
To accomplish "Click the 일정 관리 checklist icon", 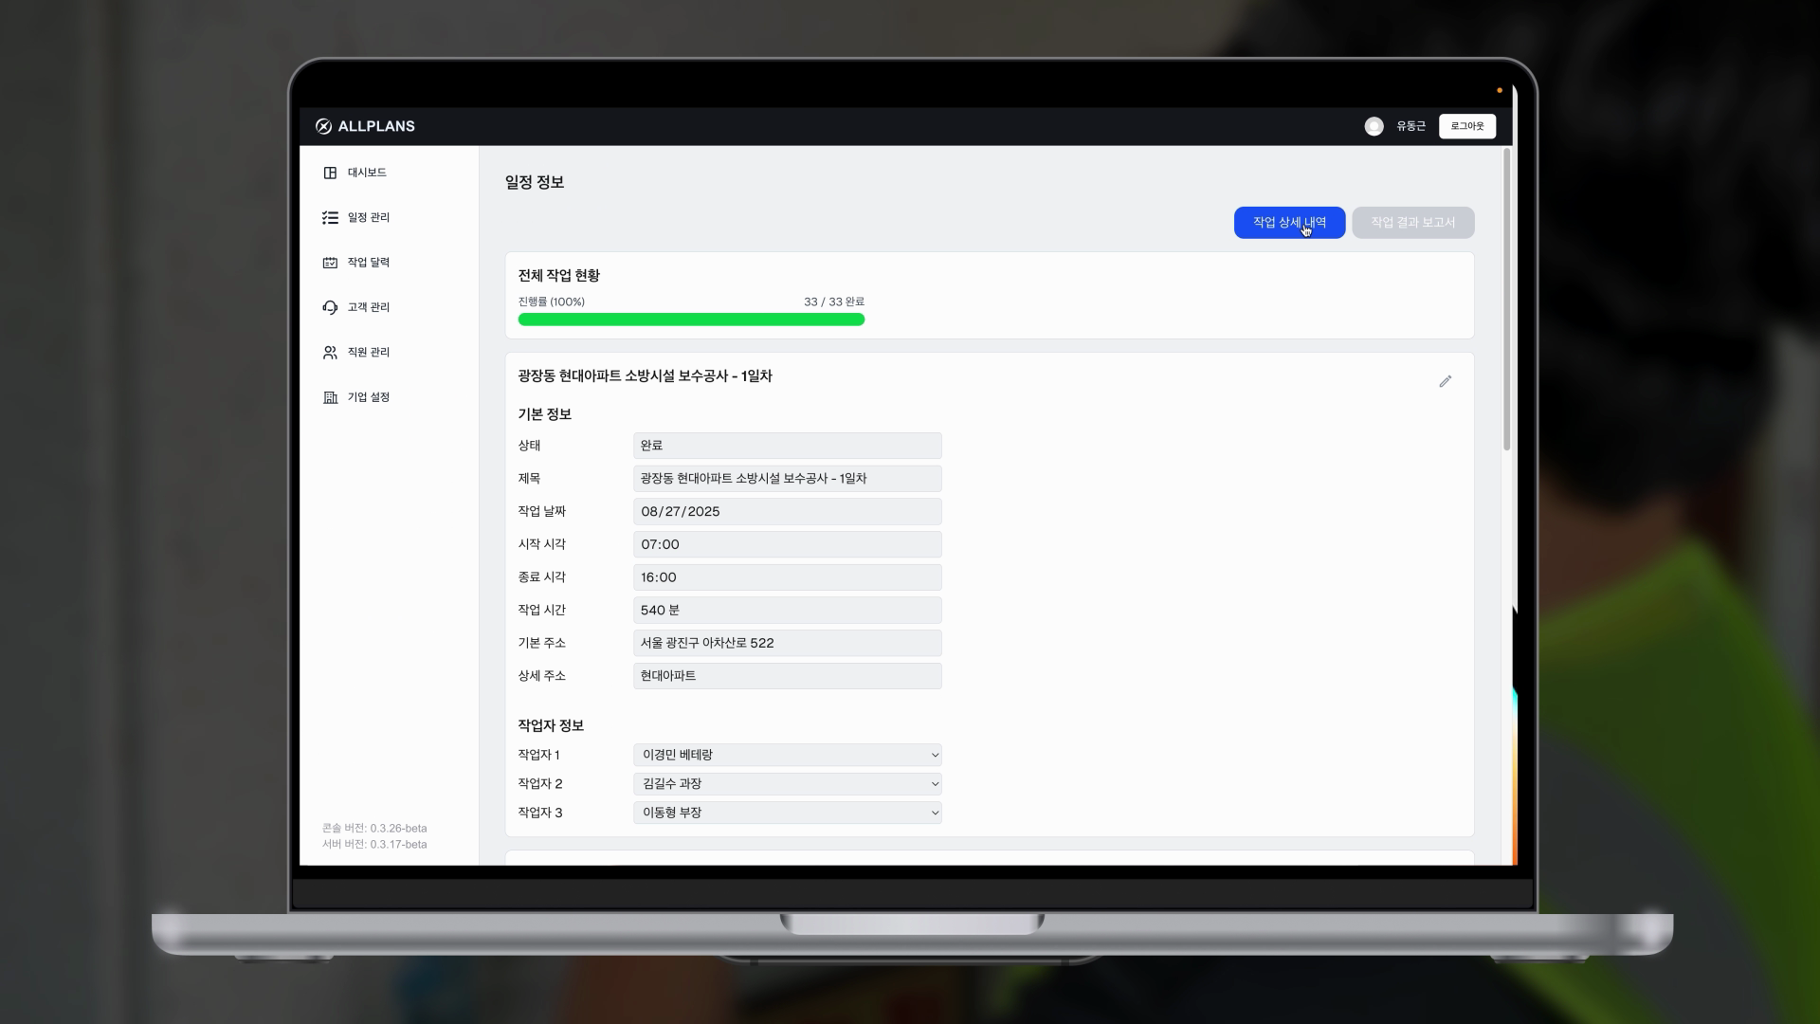I will click(x=330, y=217).
